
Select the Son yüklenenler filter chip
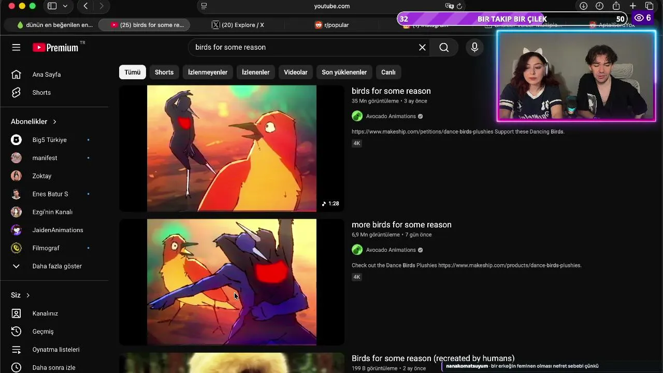tap(344, 72)
